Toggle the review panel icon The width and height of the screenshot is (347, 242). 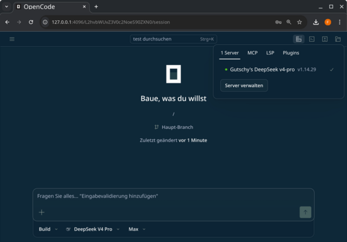click(x=325, y=39)
